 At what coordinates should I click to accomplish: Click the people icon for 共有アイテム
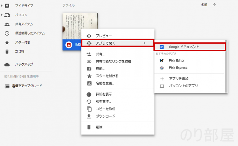click(x=7, y=24)
